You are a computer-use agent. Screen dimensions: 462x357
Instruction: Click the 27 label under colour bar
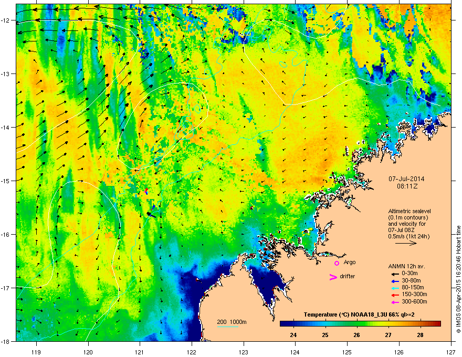coord(388,335)
